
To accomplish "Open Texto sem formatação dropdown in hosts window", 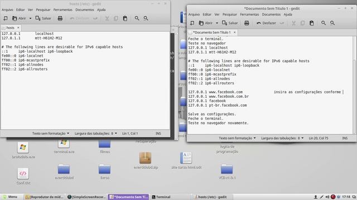I will click(51, 133).
